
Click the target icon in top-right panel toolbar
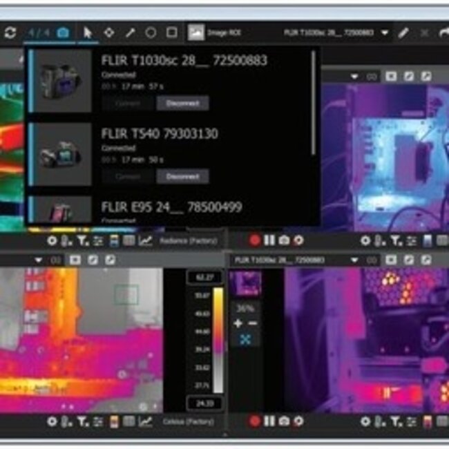(298, 240)
